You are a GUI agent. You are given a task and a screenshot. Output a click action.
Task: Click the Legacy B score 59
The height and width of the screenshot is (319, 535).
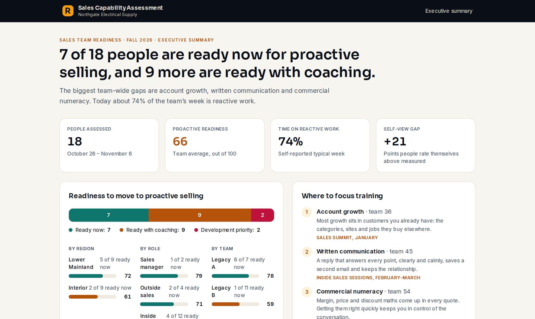[x=270, y=304]
